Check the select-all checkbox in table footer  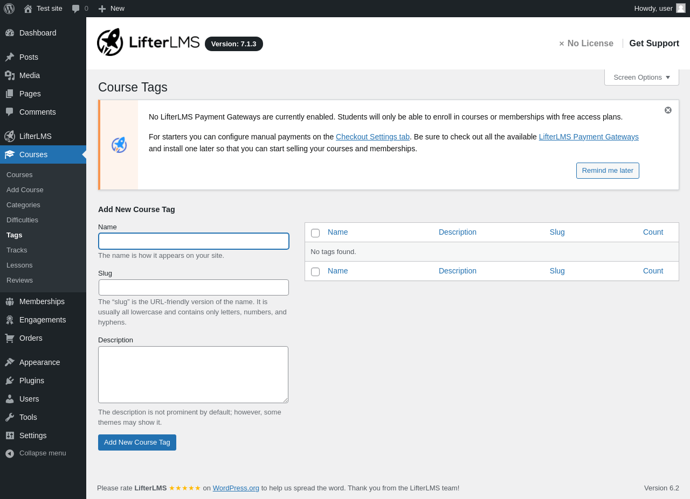pos(315,272)
